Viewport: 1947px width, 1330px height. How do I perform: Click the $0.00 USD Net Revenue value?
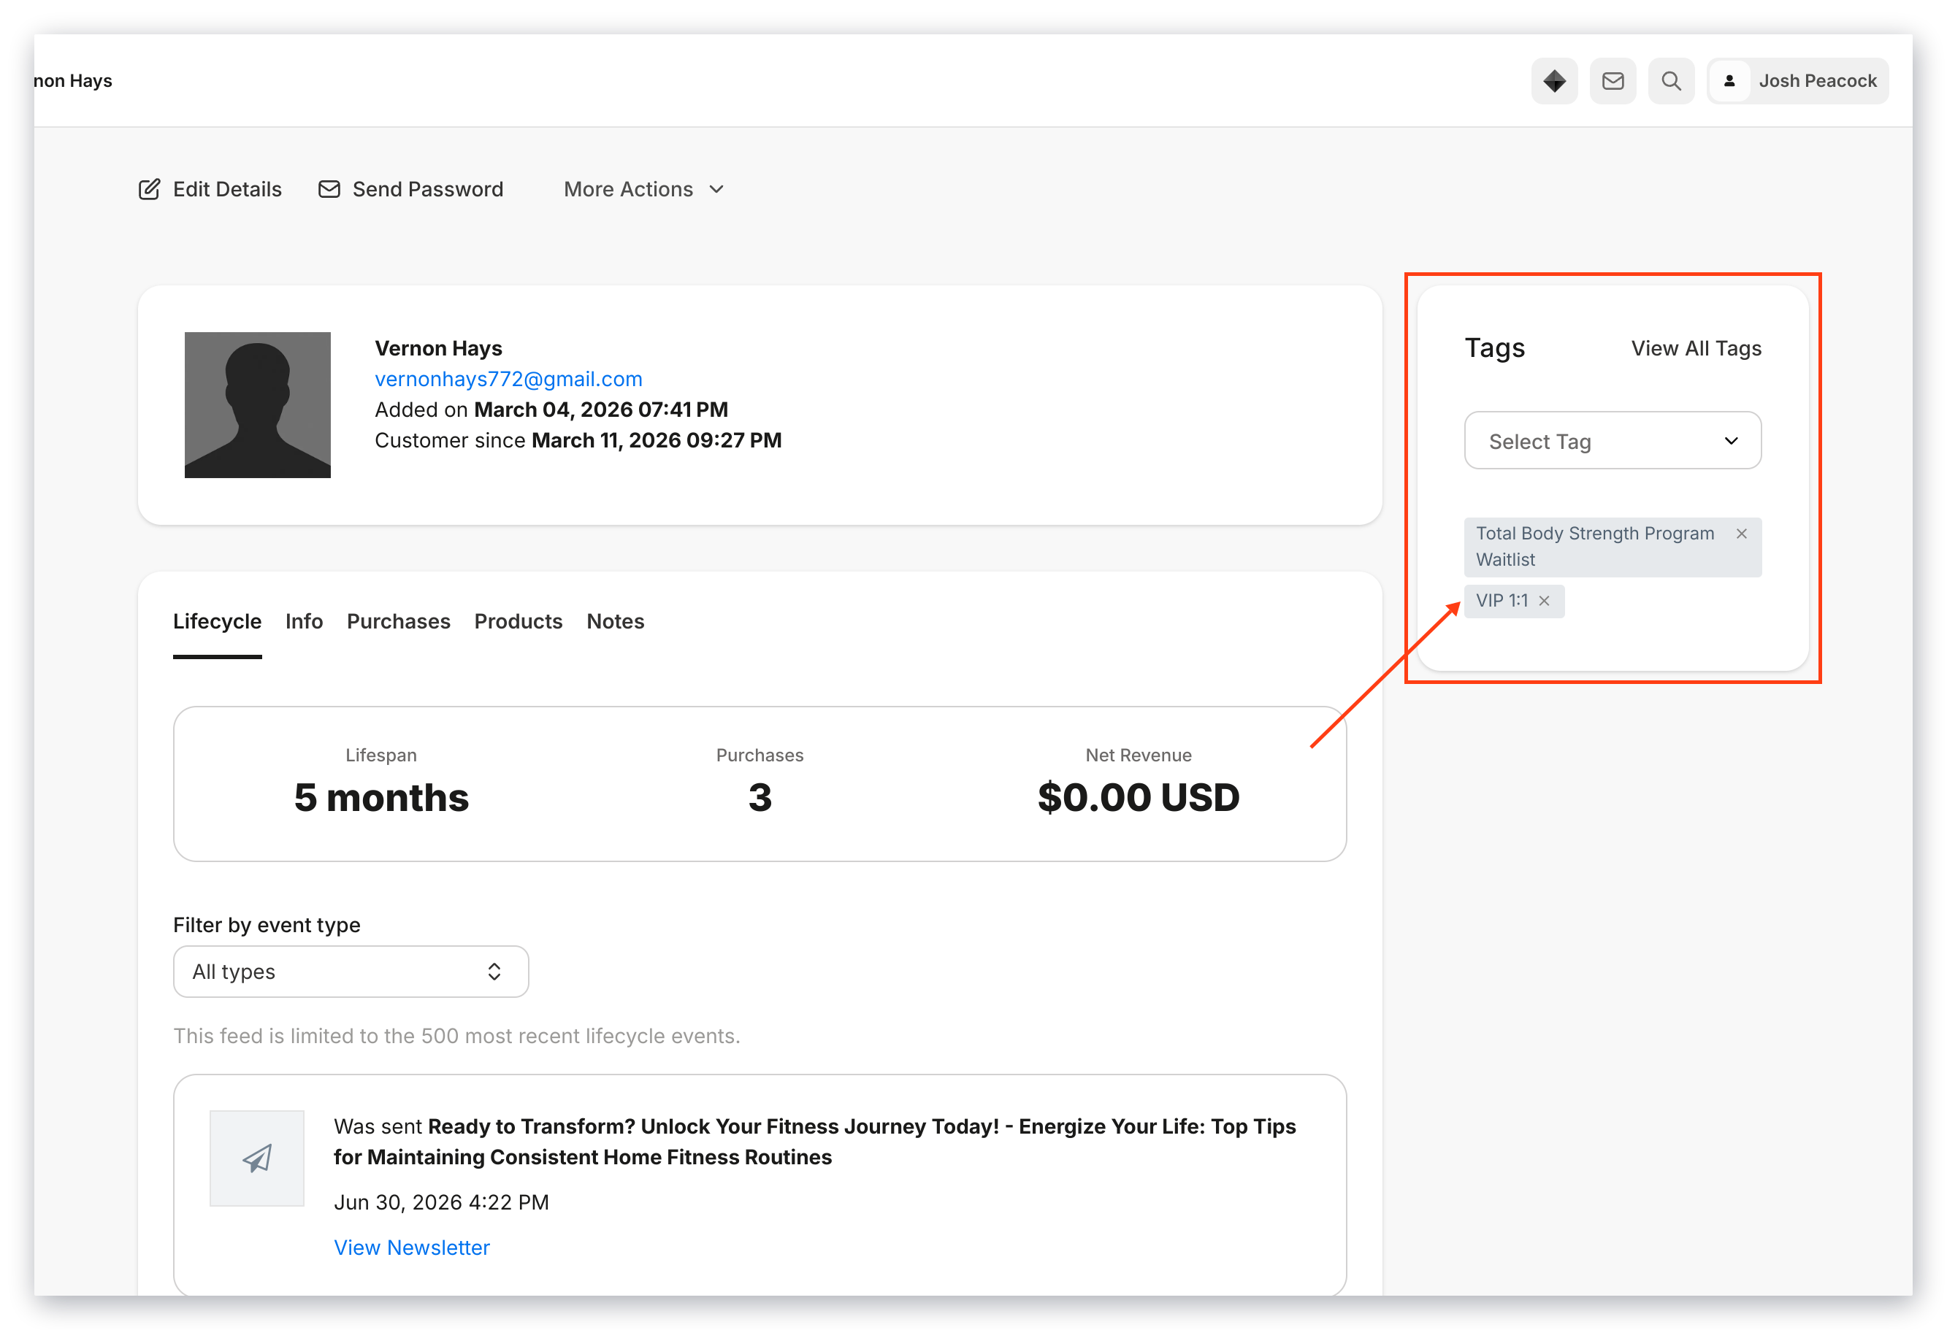point(1138,797)
